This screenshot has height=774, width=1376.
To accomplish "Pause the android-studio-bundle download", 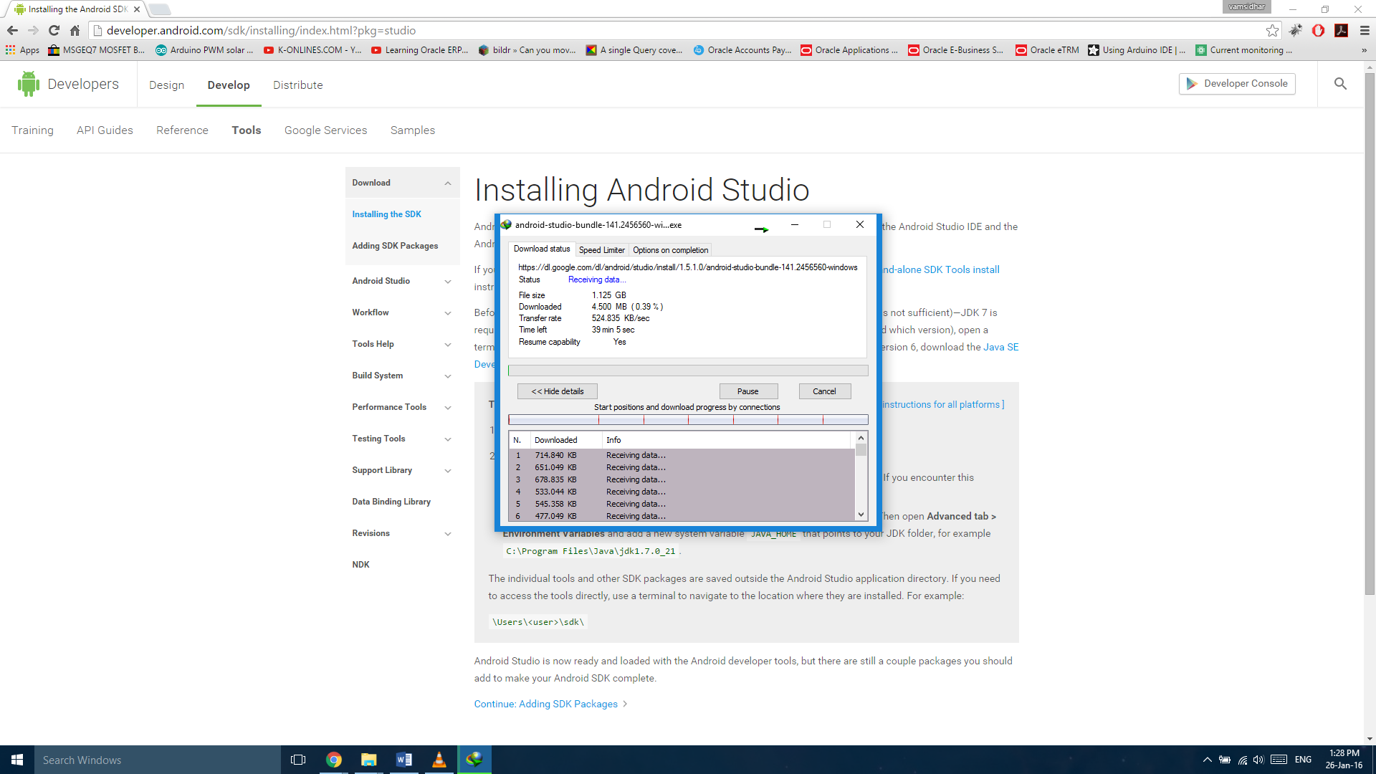I will pos(748,391).
